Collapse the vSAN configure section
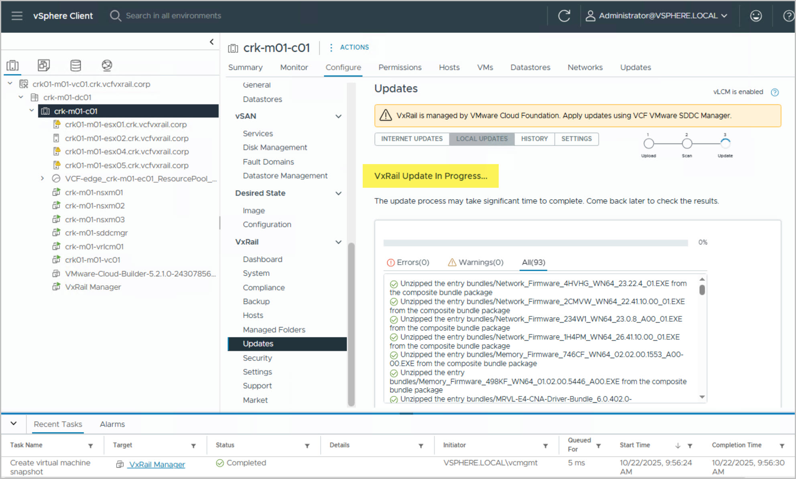The width and height of the screenshot is (796, 479). pos(338,116)
